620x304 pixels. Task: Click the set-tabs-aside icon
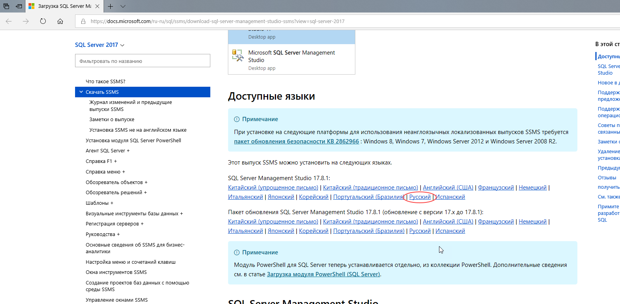19,6
